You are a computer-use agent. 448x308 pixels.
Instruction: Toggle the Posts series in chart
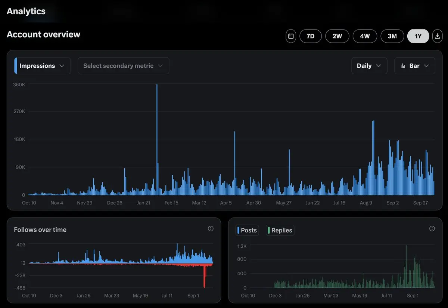[247, 230]
